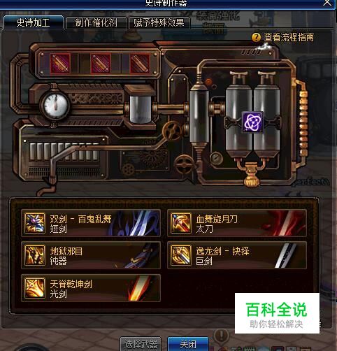This screenshot has height=351, width=337.
Task: Click the round pressure gauge dial
Action: coord(55,105)
